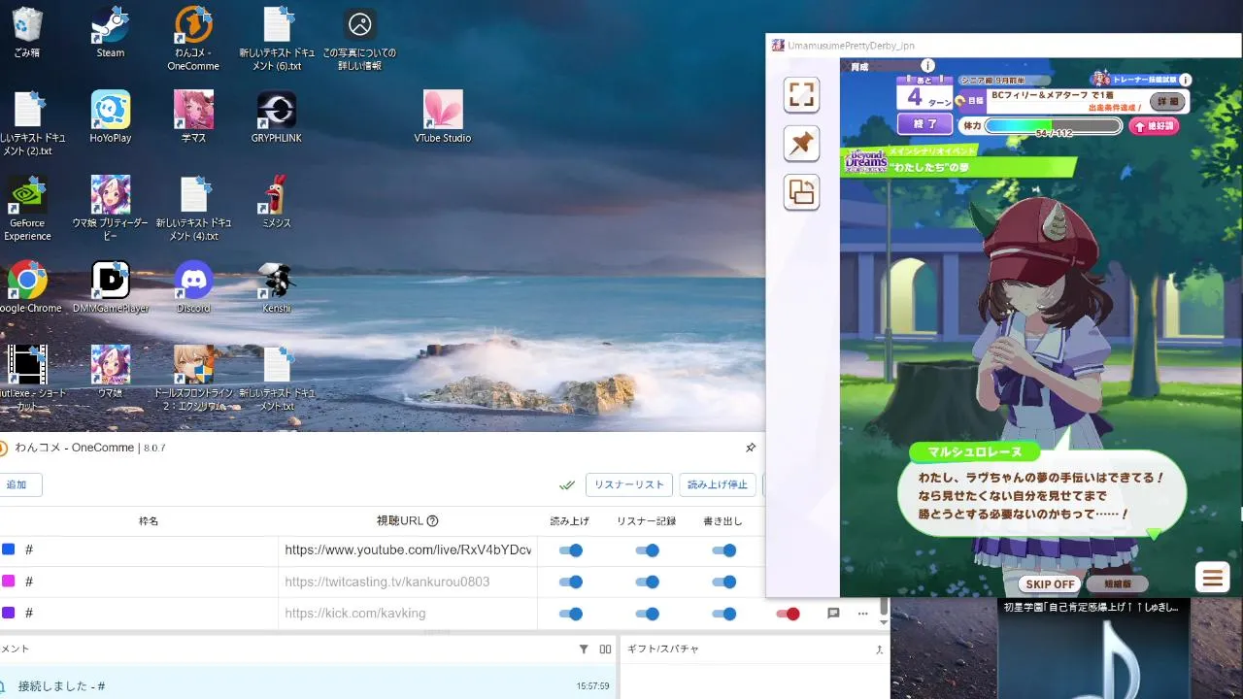Select 新しいテキスト ドキュメント (6).txt file
The image size is (1243, 699).
[x=277, y=39]
